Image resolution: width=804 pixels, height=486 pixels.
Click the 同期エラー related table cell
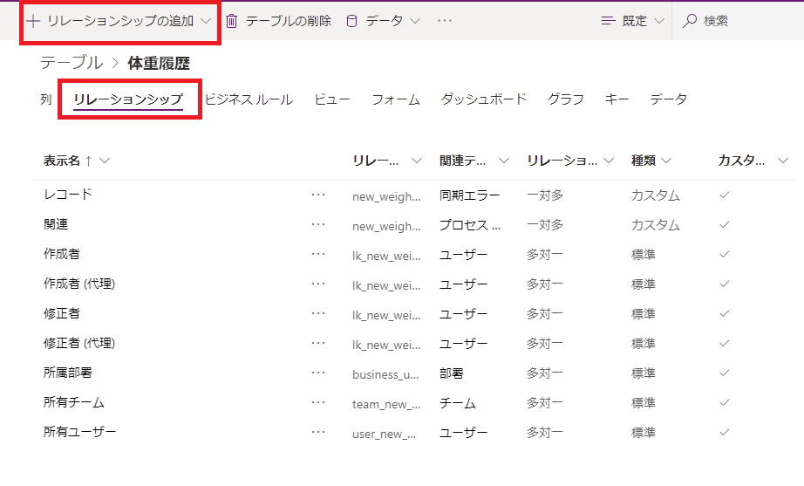point(470,195)
